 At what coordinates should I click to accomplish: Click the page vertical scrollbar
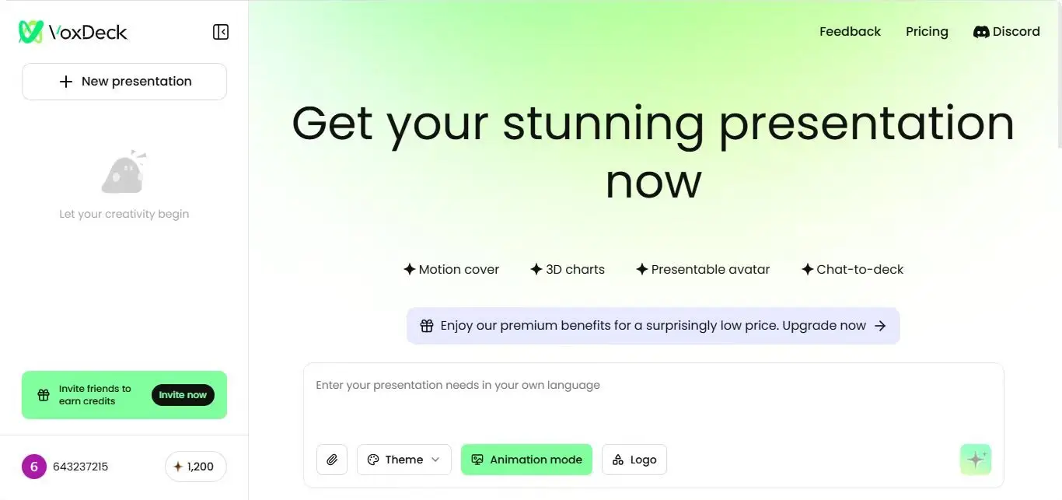point(1058,78)
